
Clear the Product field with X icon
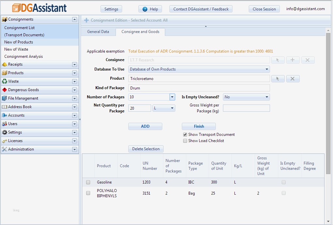(x=293, y=79)
